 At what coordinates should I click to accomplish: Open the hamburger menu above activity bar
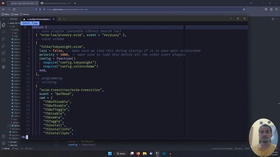(3, 19)
